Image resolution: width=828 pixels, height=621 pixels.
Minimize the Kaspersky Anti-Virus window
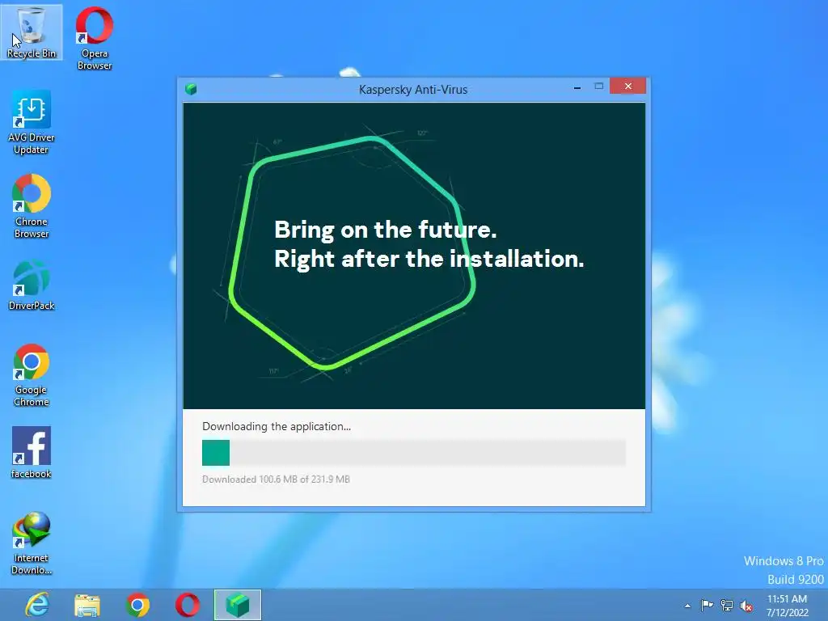point(577,87)
